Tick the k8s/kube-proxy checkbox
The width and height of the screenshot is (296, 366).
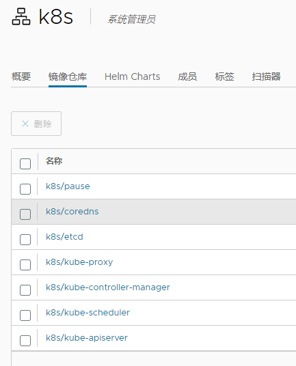pyautogui.click(x=25, y=265)
